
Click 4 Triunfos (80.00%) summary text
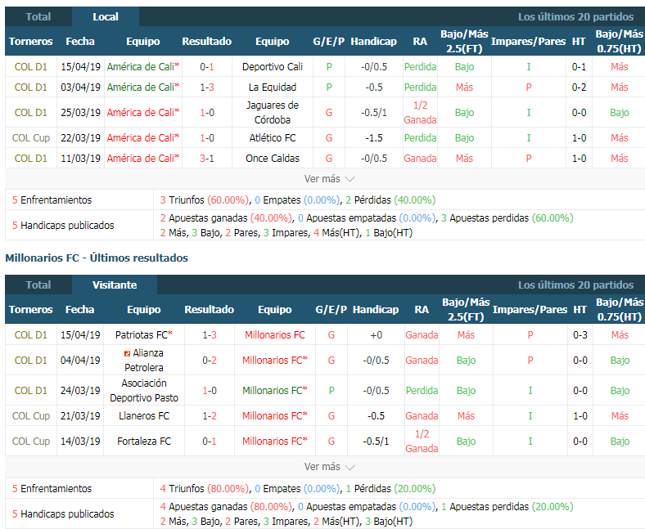tap(205, 489)
